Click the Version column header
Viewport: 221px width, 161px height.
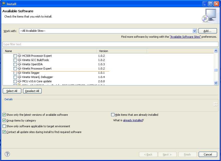[x=122, y=51]
